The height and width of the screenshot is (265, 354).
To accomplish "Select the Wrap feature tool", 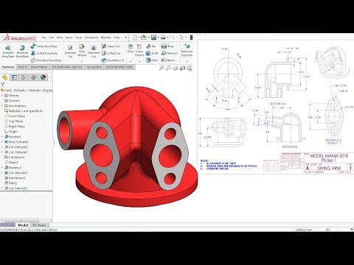I will 167,46.
